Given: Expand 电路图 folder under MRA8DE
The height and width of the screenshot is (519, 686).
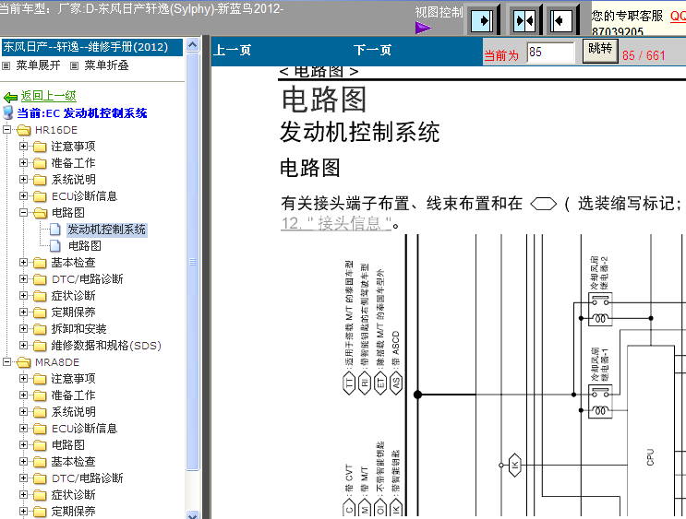Looking at the screenshot, I should (x=23, y=445).
